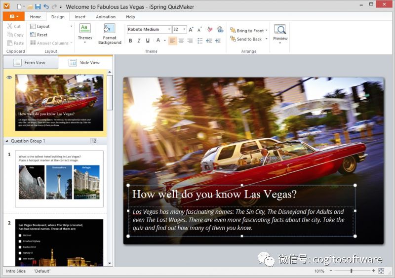Viewport: 395px width, 278px height.
Task: Open the Animation ribbon tab
Action: click(x=106, y=17)
